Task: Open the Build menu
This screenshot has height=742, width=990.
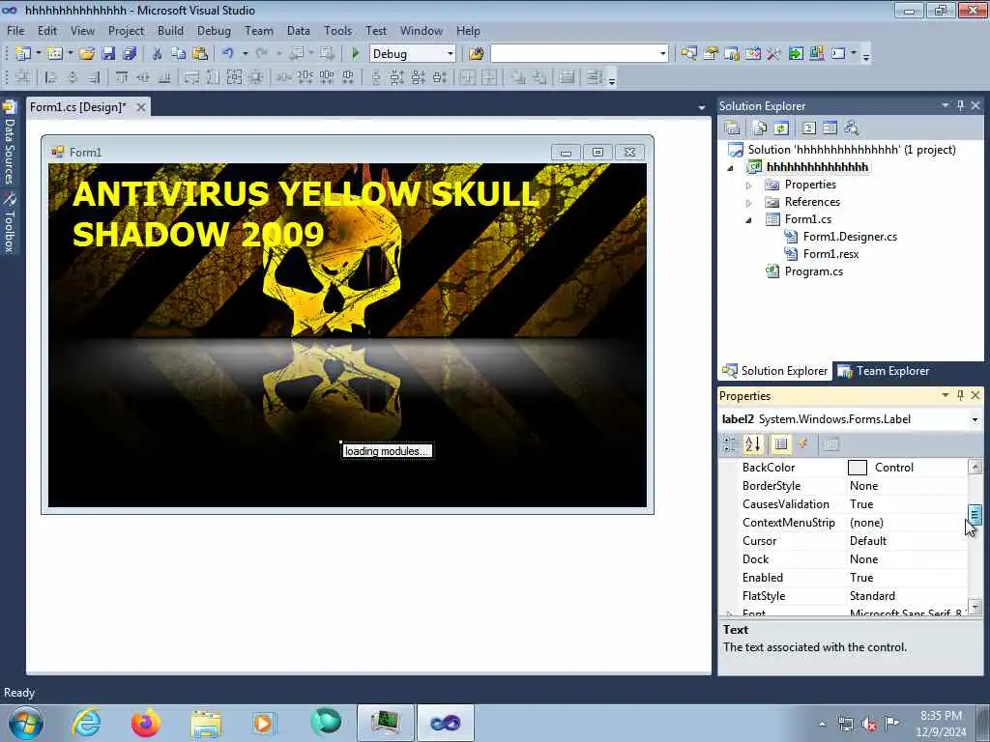Action: click(x=170, y=31)
